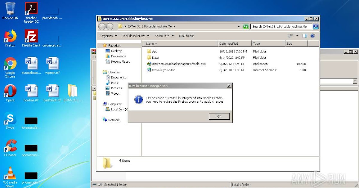The image size is (359, 188).
Task: Launch Acrobat Reader DC shortcut
Action: (x=31, y=12)
